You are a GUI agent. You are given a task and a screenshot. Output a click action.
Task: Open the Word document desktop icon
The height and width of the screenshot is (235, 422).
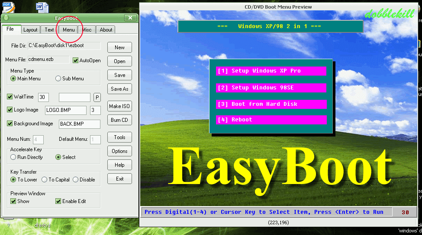[42, 7]
